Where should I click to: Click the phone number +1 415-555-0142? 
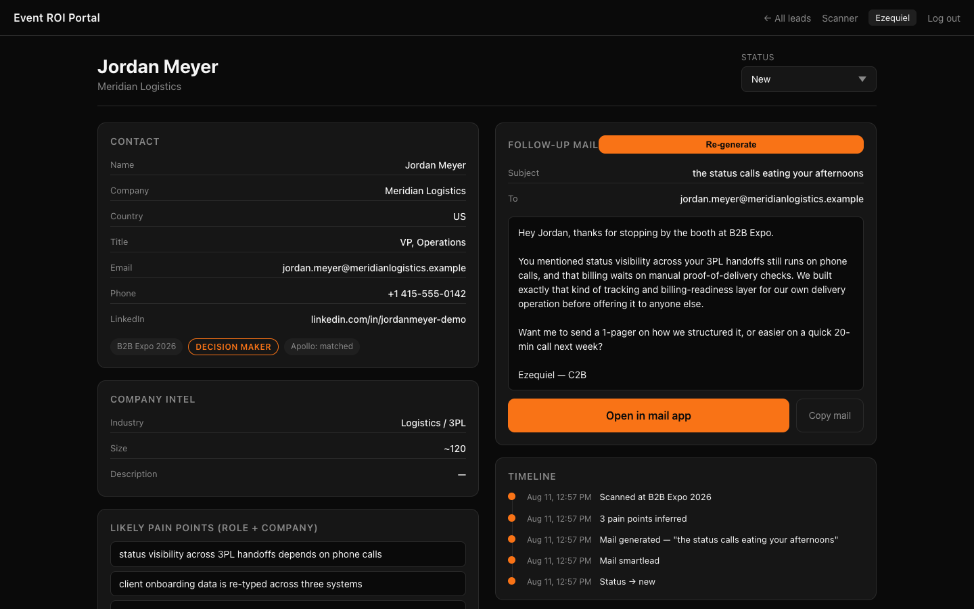point(427,294)
